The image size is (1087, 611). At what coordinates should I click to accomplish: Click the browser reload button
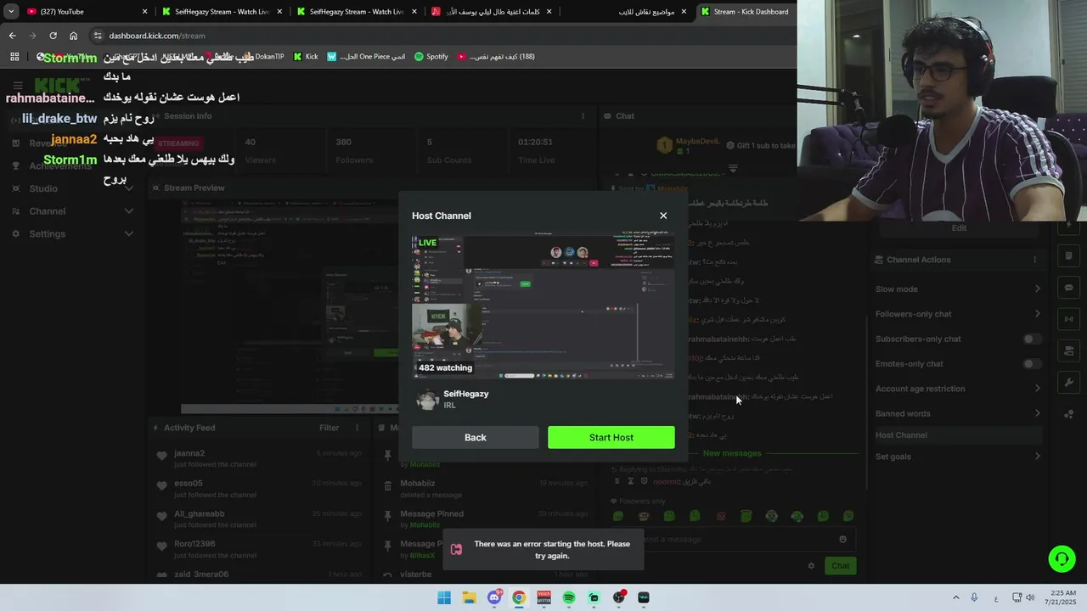coord(53,36)
